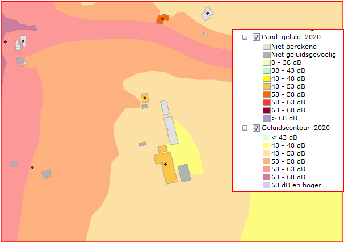The image size is (344, 243).
Task: Click the building 38 - 43 dB green swatch
Action: [267, 70]
